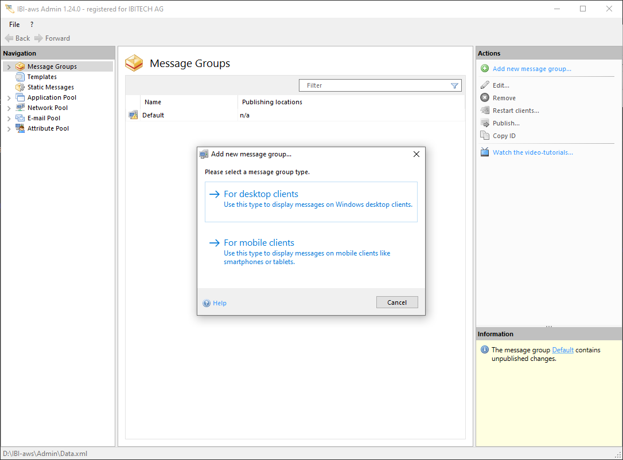Click the Application Pool icon
The height and width of the screenshot is (460, 623).
coord(20,97)
